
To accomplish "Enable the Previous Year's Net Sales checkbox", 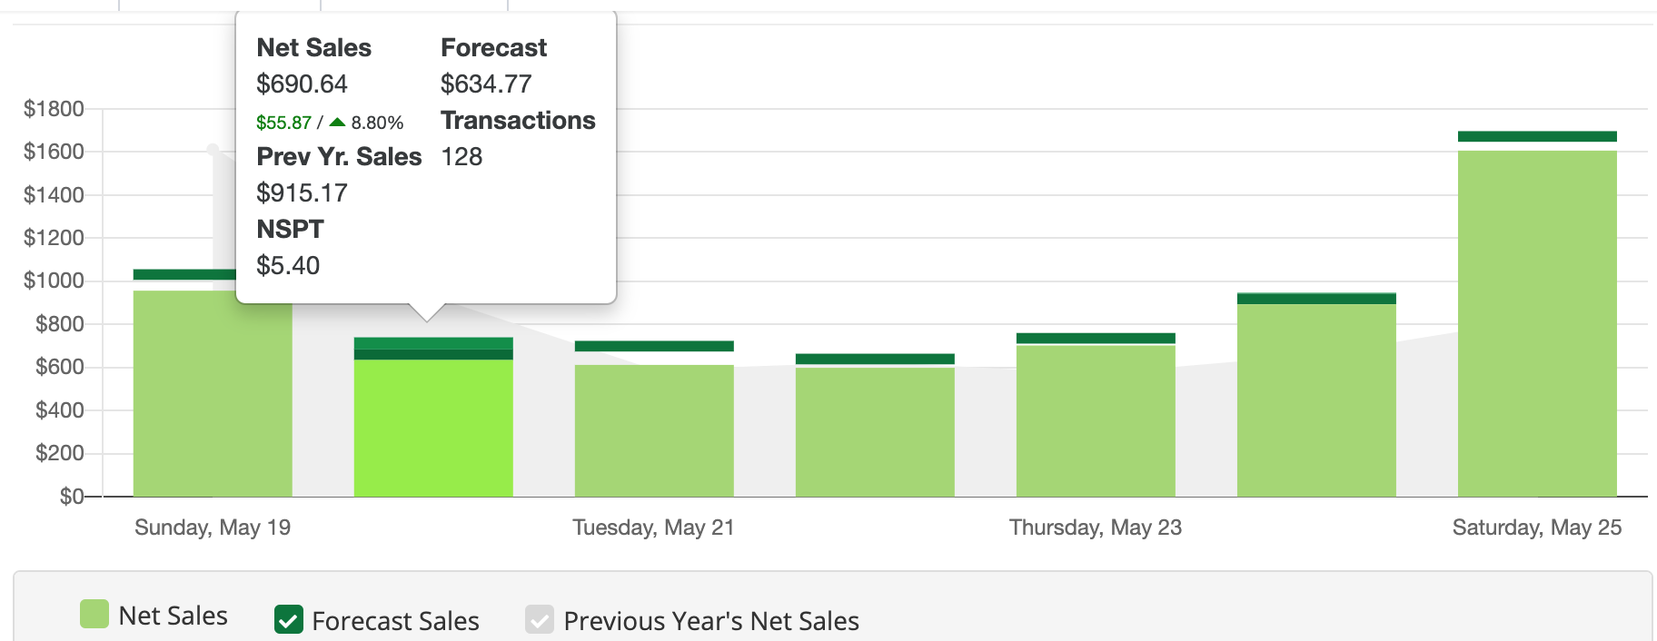I will [x=540, y=620].
